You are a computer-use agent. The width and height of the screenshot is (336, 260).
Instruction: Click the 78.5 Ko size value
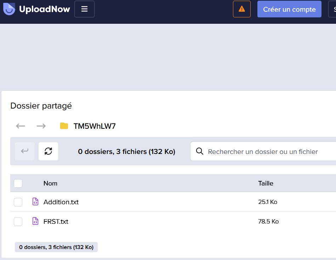pos(268,221)
